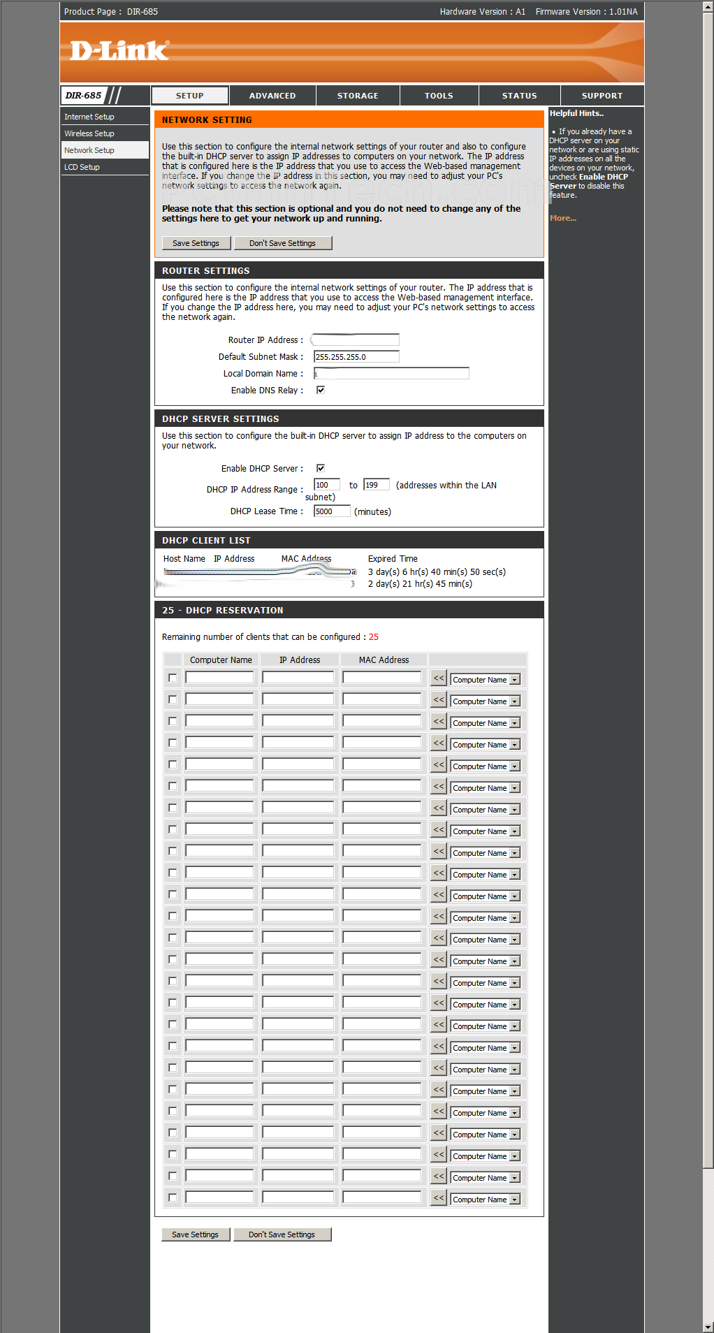Image resolution: width=714 pixels, height=1333 pixels.
Task: Click the vertical scrollbar thumb
Action: 708,590
